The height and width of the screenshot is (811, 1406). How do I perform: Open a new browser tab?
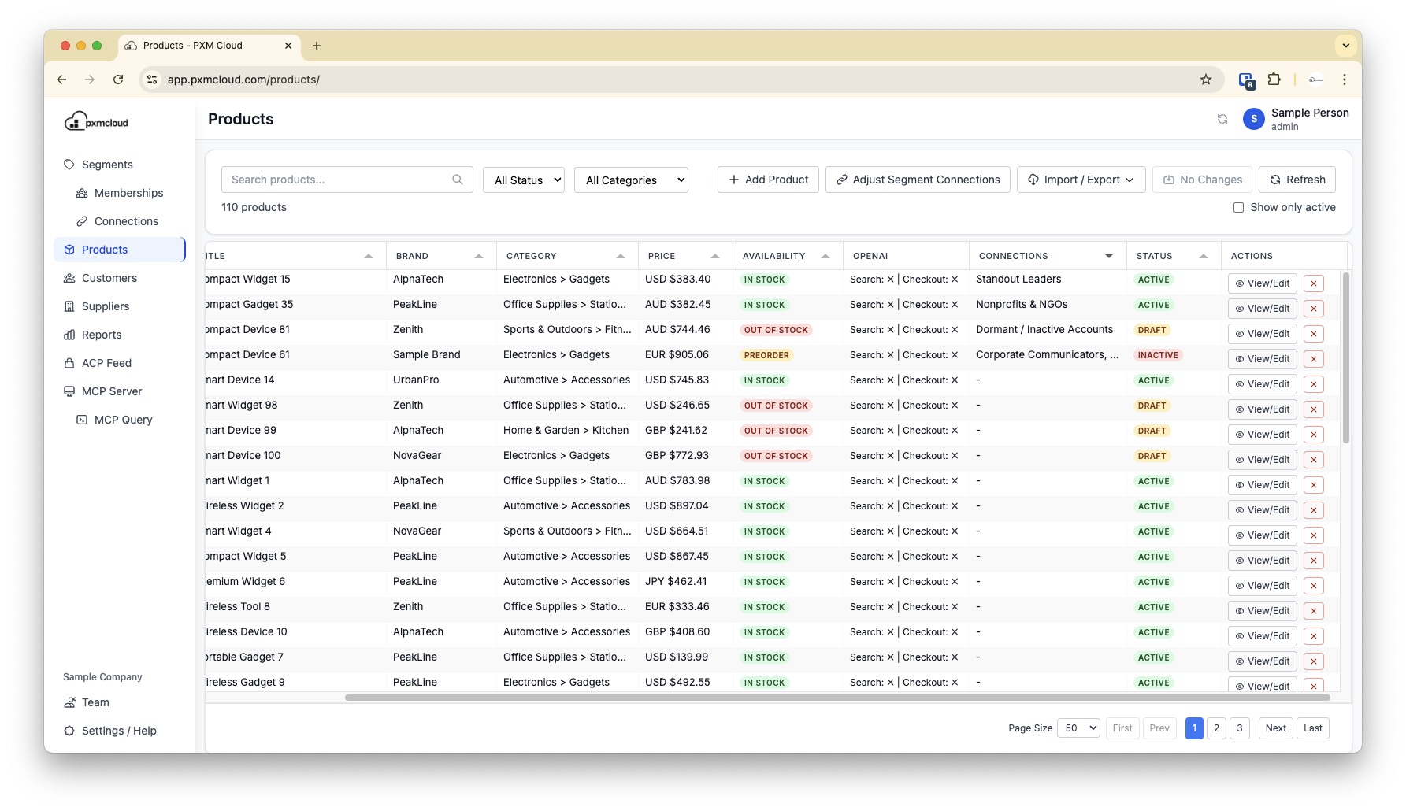point(317,46)
